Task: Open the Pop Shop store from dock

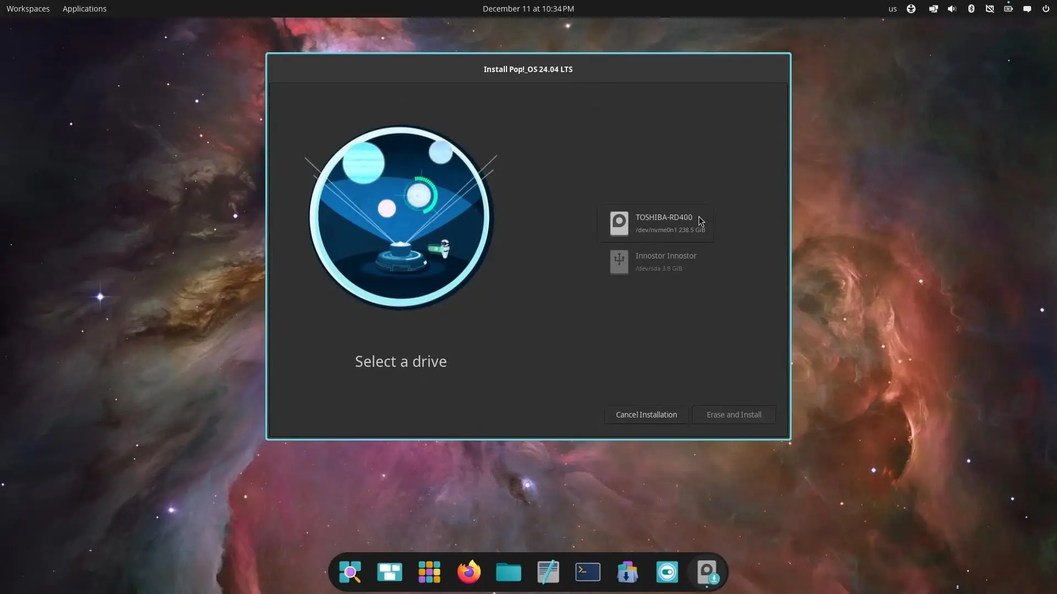Action: (628, 572)
